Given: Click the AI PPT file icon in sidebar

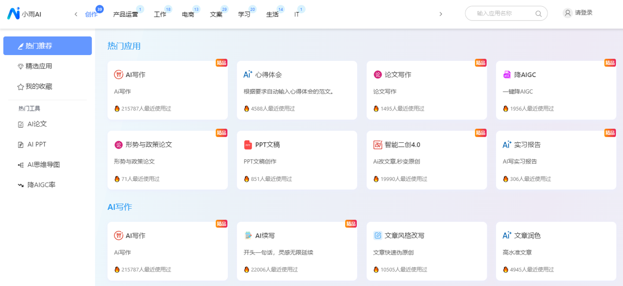Looking at the screenshot, I should 20,145.
